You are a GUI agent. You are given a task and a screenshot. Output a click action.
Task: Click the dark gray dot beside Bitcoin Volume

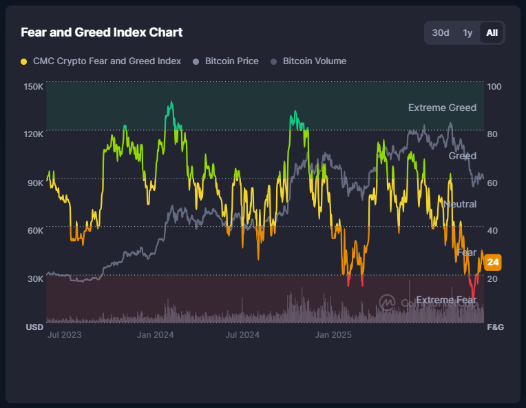[273, 61]
